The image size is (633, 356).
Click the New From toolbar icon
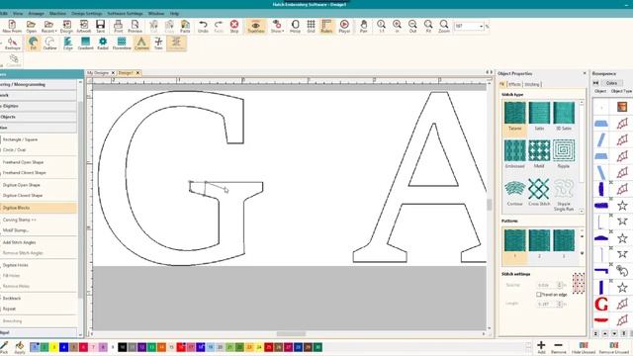click(x=12, y=27)
